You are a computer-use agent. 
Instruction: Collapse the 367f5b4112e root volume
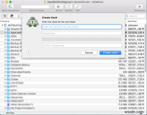[x=2, y=25]
